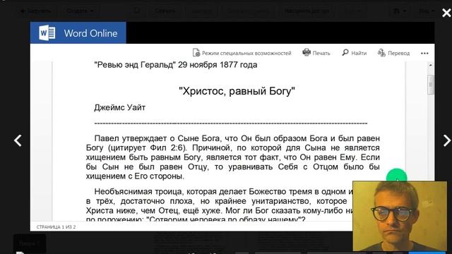Click the dimmed Загрузить button behind the preview
This screenshot has height=254, width=452.
coord(35,11)
